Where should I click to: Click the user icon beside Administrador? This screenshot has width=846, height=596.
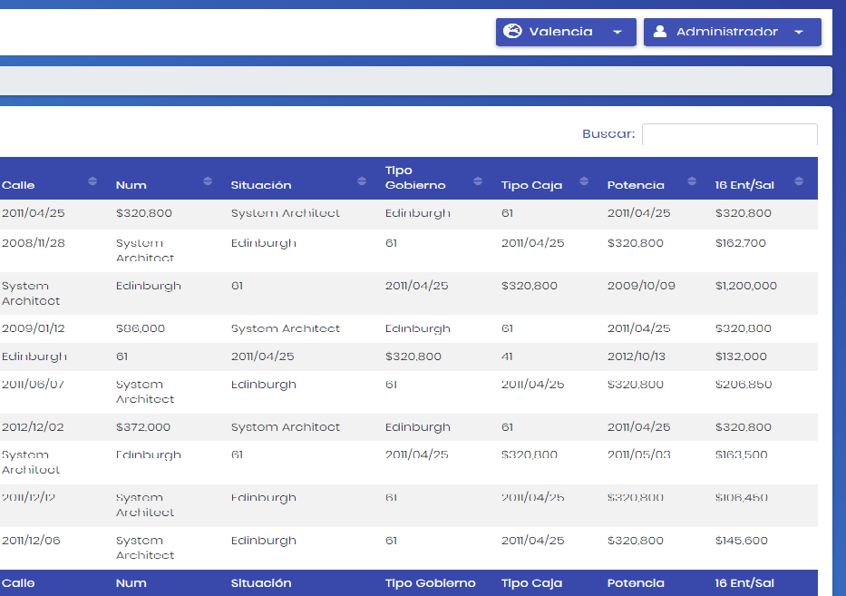click(660, 32)
